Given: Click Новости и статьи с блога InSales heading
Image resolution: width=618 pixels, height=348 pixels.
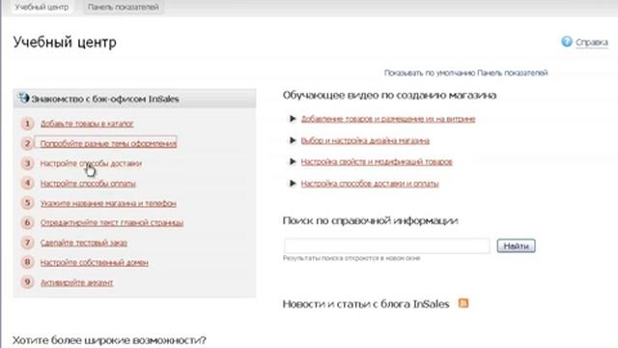Looking at the screenshot, I should click(x=366, y=304).
